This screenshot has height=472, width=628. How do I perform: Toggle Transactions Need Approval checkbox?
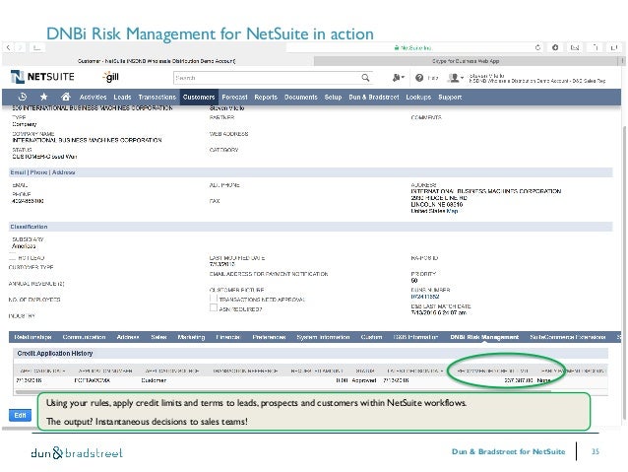pos(214,299)
